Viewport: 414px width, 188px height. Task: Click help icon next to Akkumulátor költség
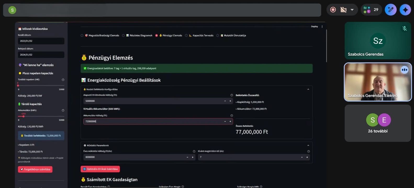(232, 115)
